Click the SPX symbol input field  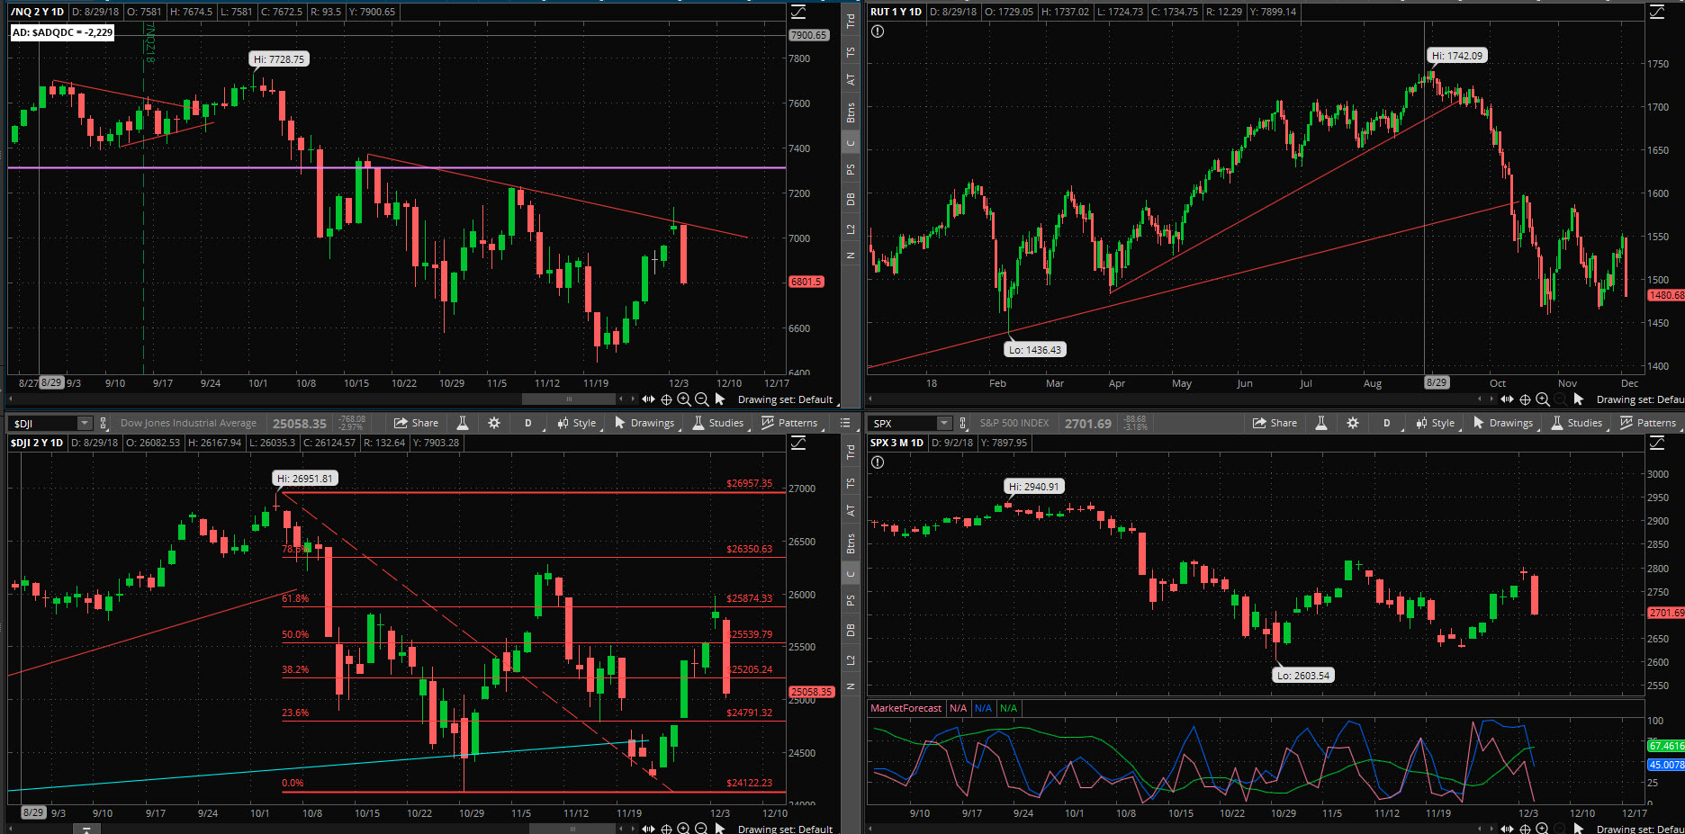[903, 423]
